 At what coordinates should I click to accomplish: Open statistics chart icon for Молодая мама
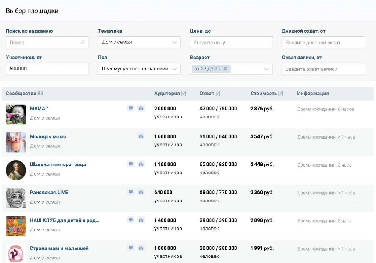141,136
